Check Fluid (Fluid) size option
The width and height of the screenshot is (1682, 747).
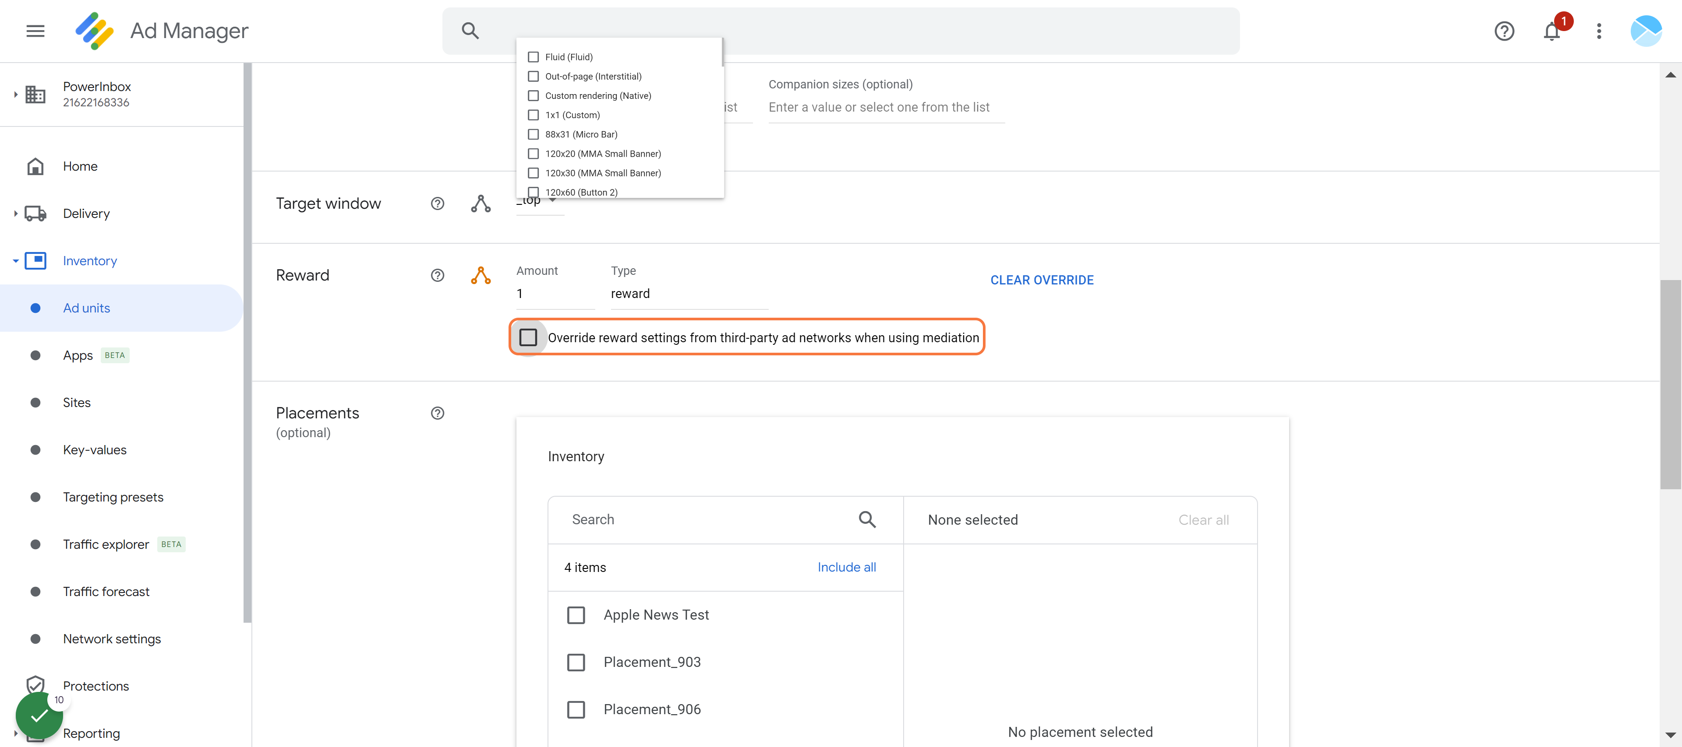click(x=533, y=57)
